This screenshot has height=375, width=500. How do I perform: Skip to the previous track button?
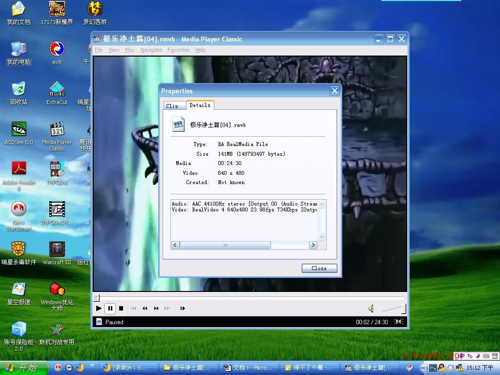tap(134, 309)
